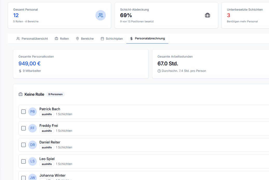The image size is (269, 180).
Task: Click the people icon beside Personalübersicht
Action: click(18, 39)
